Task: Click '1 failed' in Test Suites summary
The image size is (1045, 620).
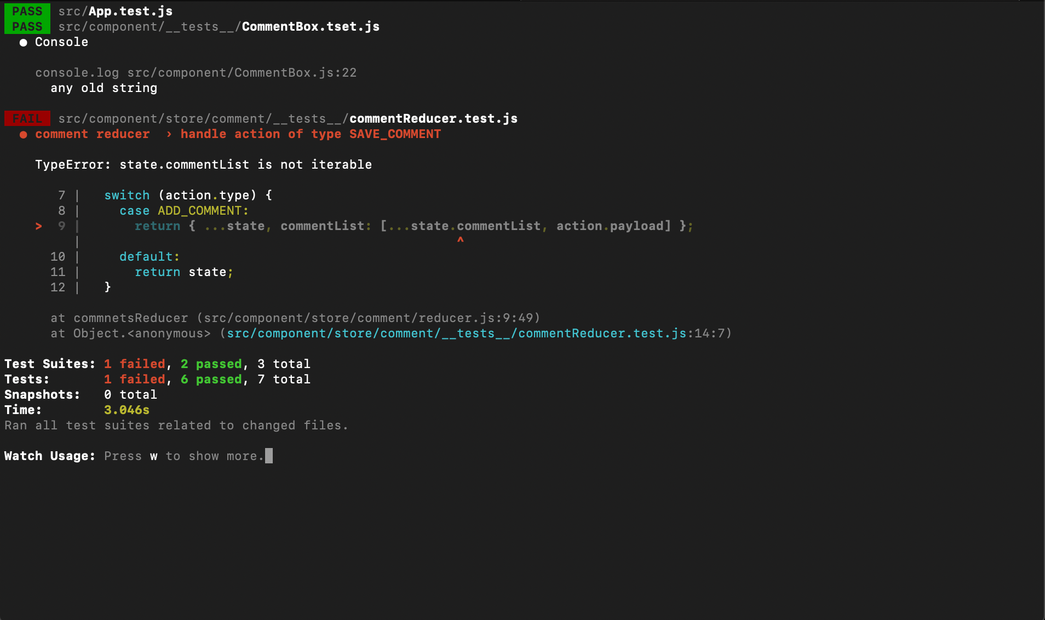Action: [x=134, y=364]
